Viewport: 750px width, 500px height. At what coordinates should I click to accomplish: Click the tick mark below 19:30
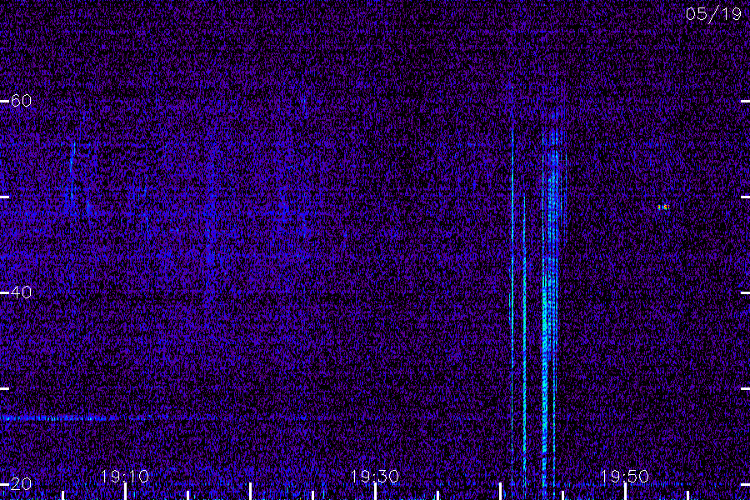(375, 492)
